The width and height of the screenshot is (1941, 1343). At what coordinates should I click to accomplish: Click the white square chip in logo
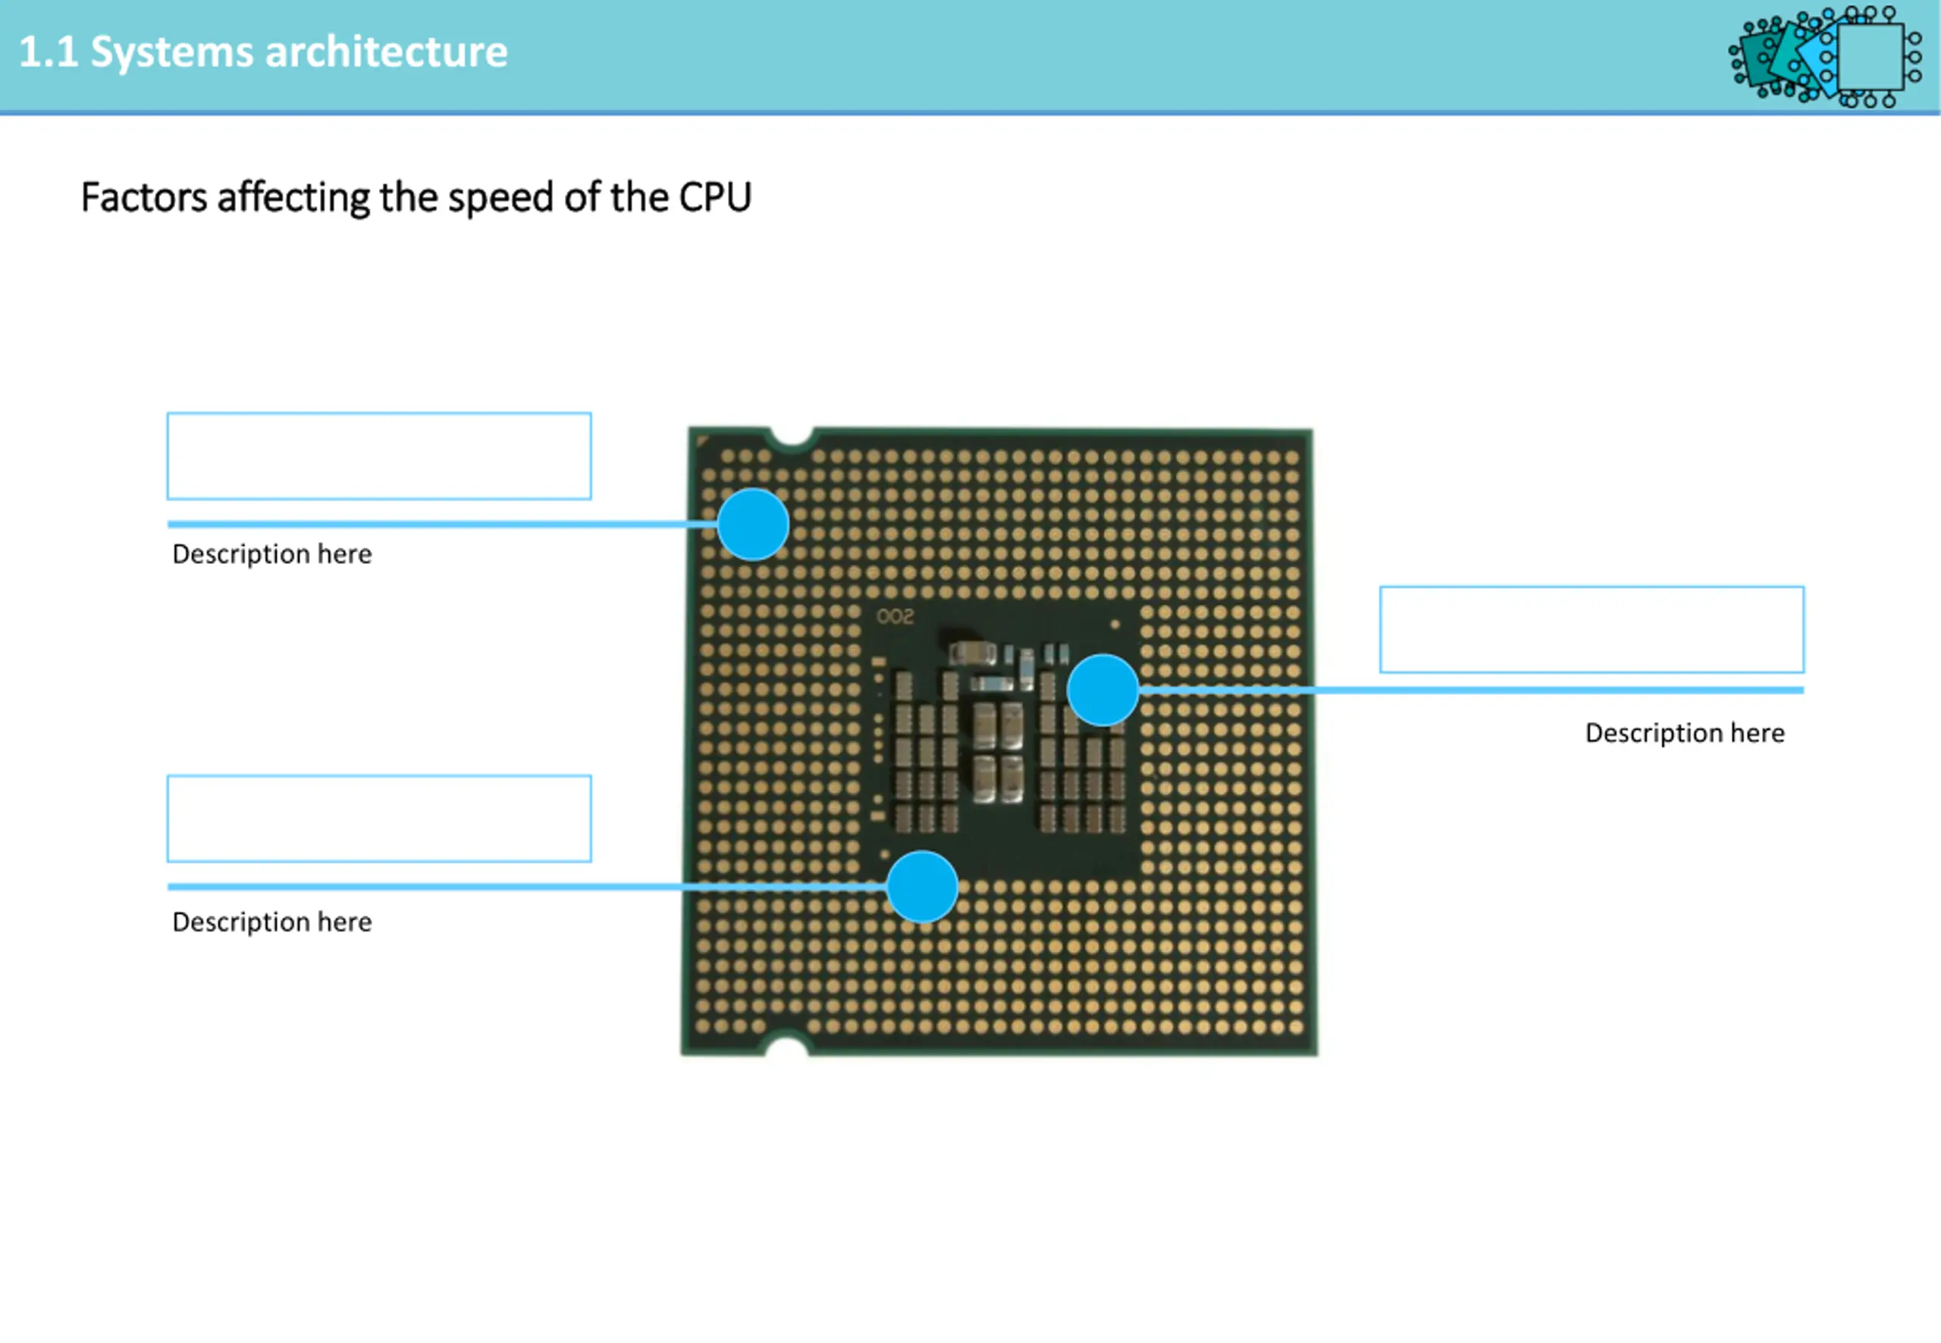pos(1871,56)
